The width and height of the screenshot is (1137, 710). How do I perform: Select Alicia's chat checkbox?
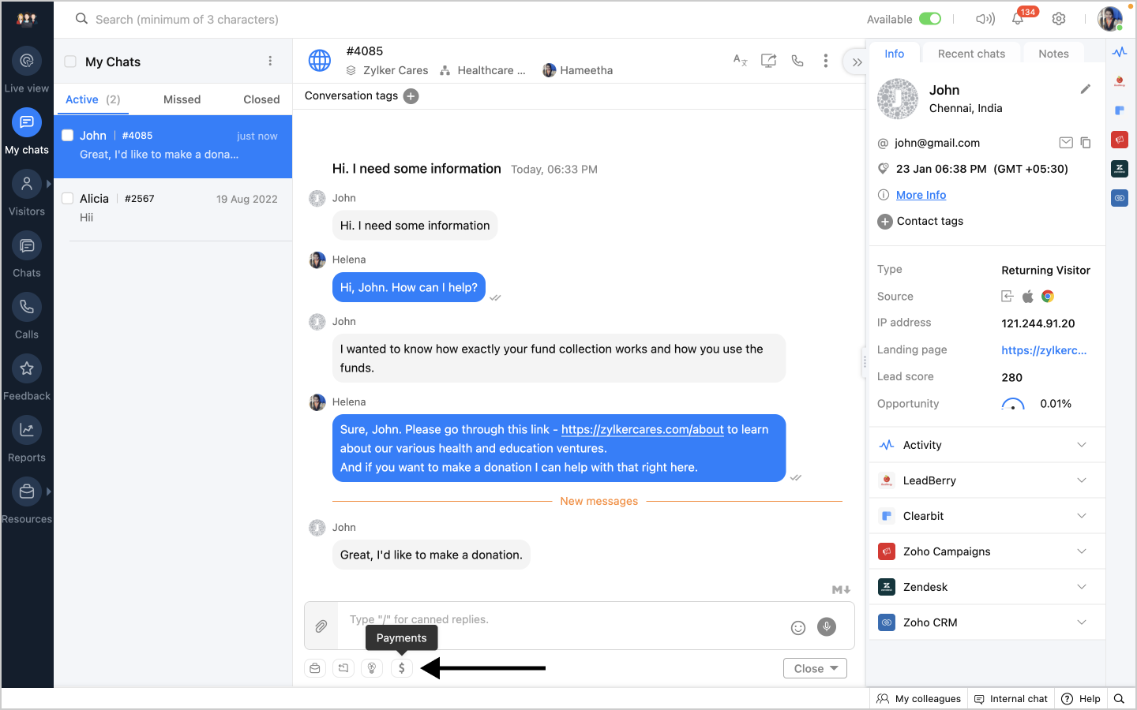point(68,198)
